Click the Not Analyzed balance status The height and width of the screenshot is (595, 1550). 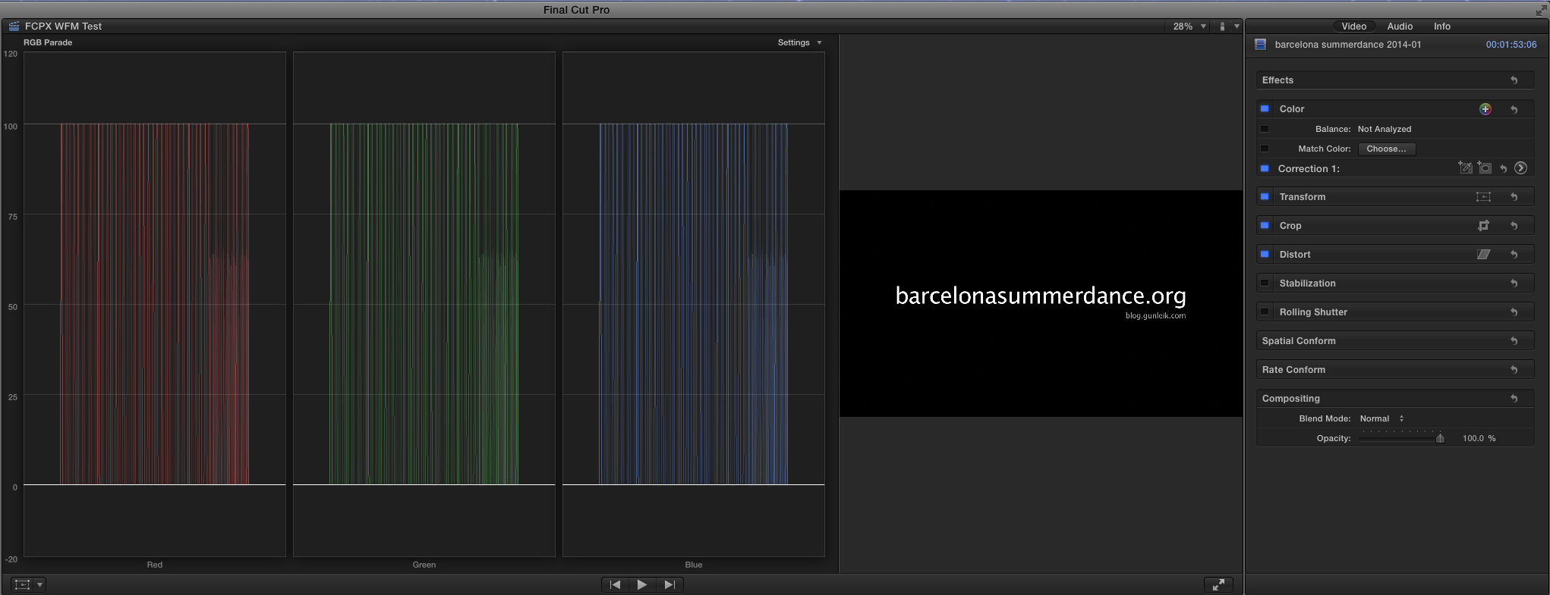1385,129
